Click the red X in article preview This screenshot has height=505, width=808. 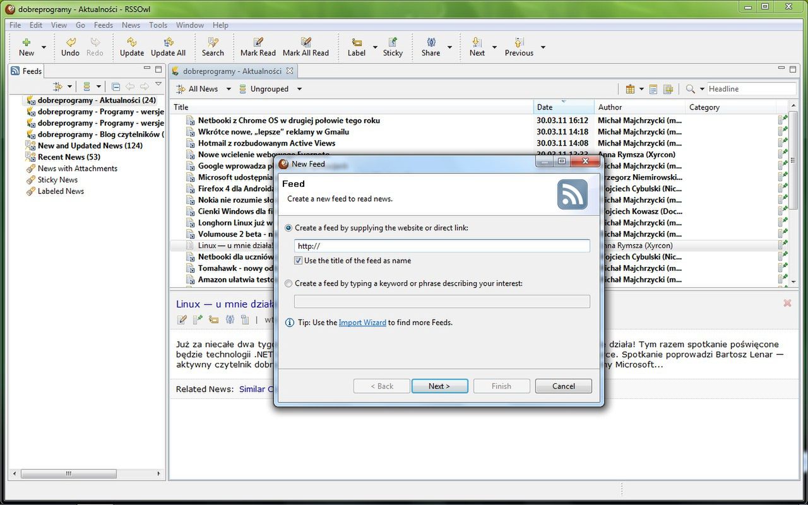click(787, 304)
